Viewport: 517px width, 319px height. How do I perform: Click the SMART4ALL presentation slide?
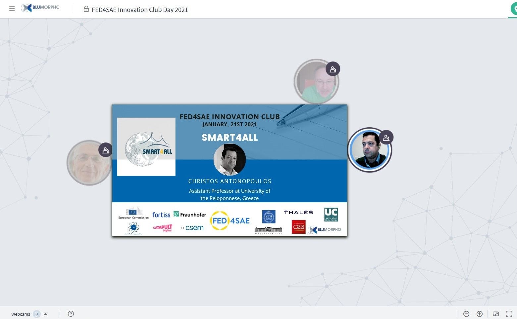tap(230, 170)
